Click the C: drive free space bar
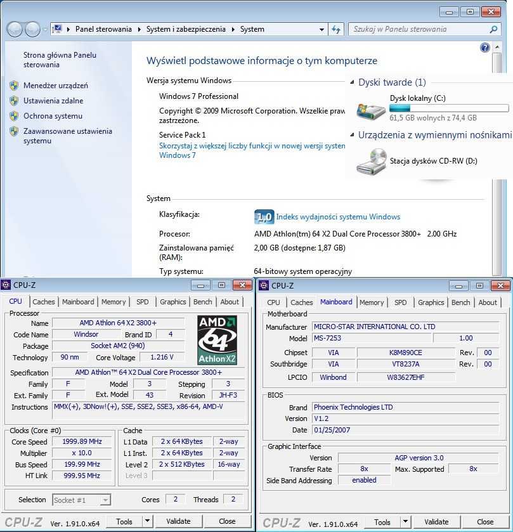The width and height of the screenshot is (513, 532). click(449, 108)
